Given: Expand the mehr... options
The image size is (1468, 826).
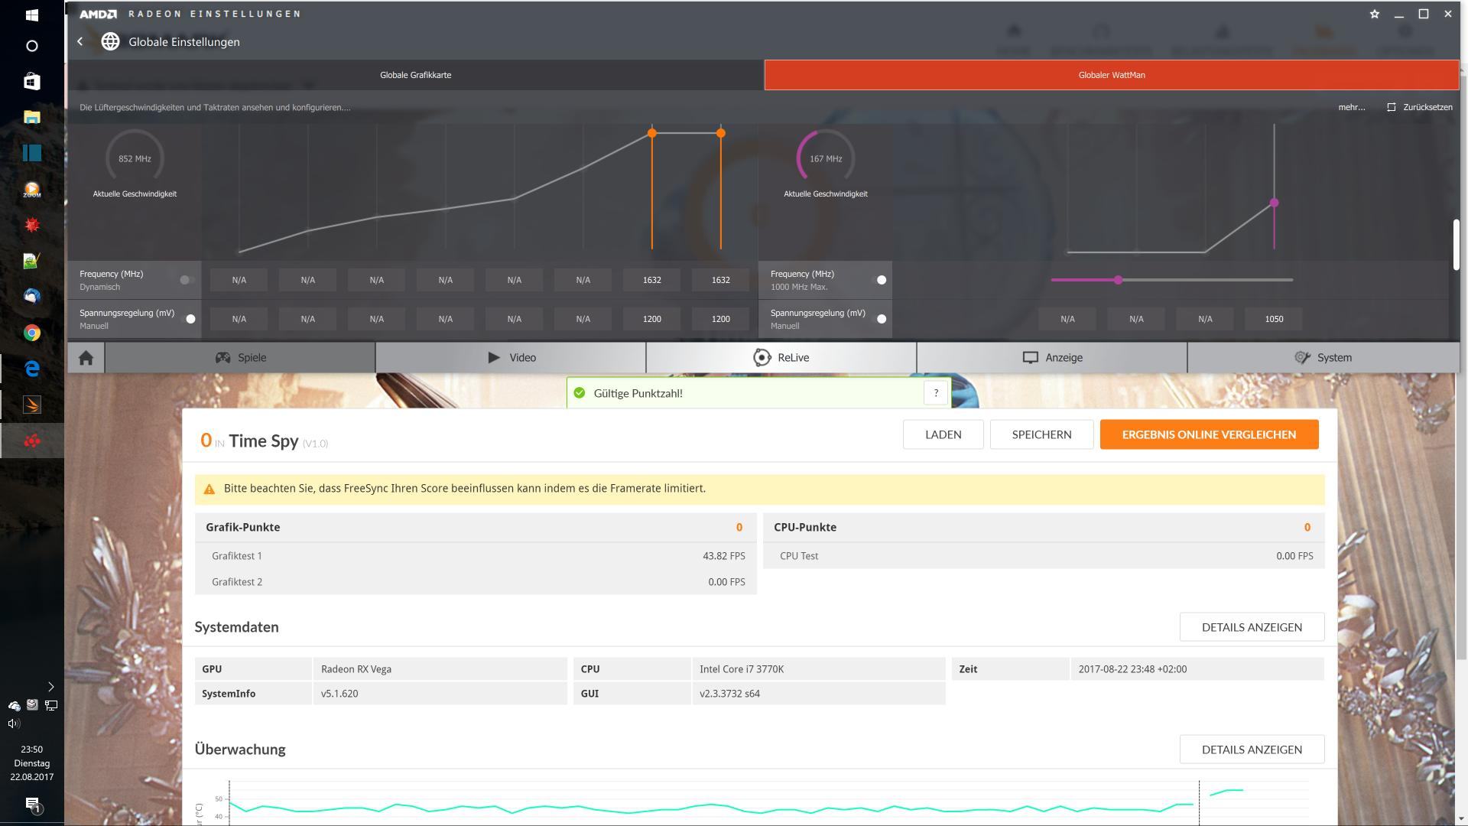Looking at the screenshot, I should pos(1351,107).
